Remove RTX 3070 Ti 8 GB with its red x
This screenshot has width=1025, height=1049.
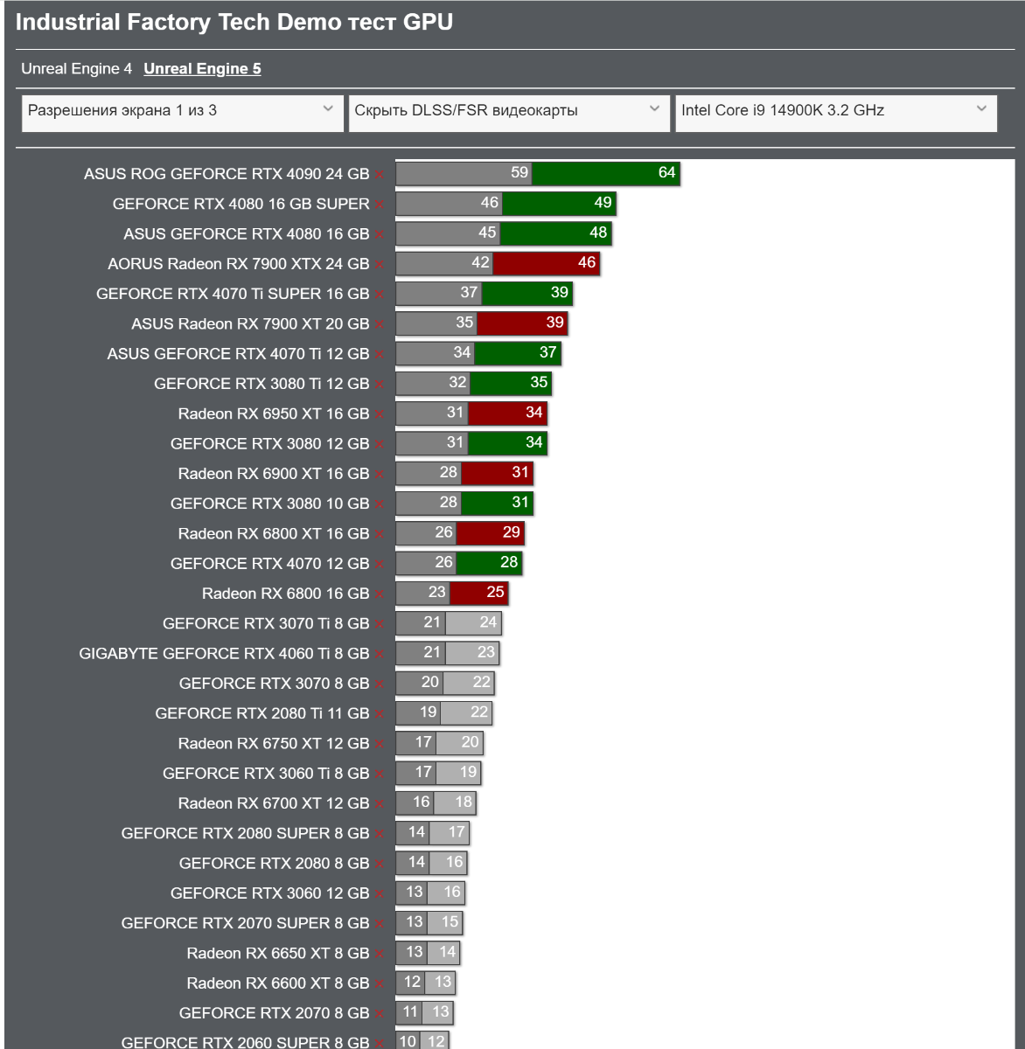380,625
